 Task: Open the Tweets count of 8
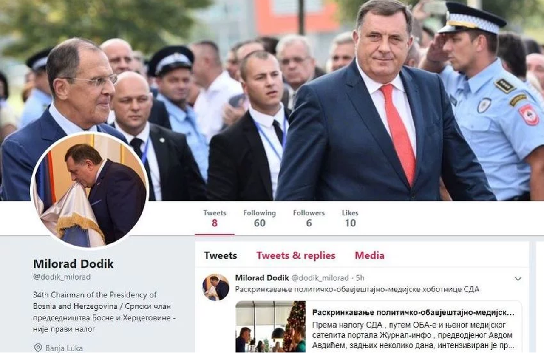coord(215,218)
